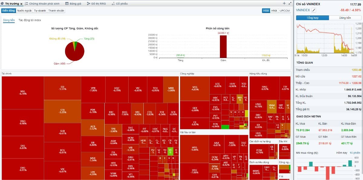Switch to the Cổ phiếu tab

pyautogui.click(x=120, y=4)
